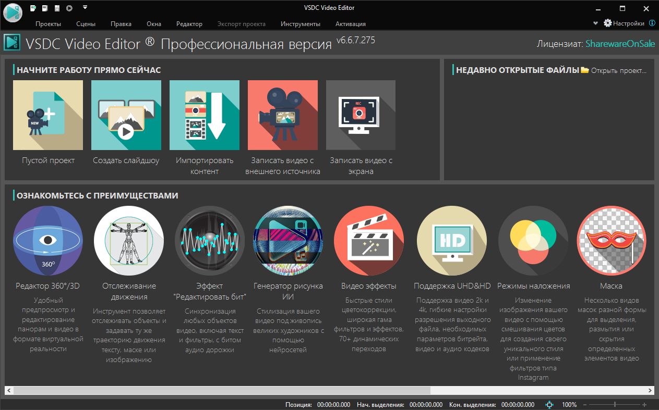This screenshot has height=410, width=659.
Task: Open the Редактор menu
Action: click(x=189, y=23)
